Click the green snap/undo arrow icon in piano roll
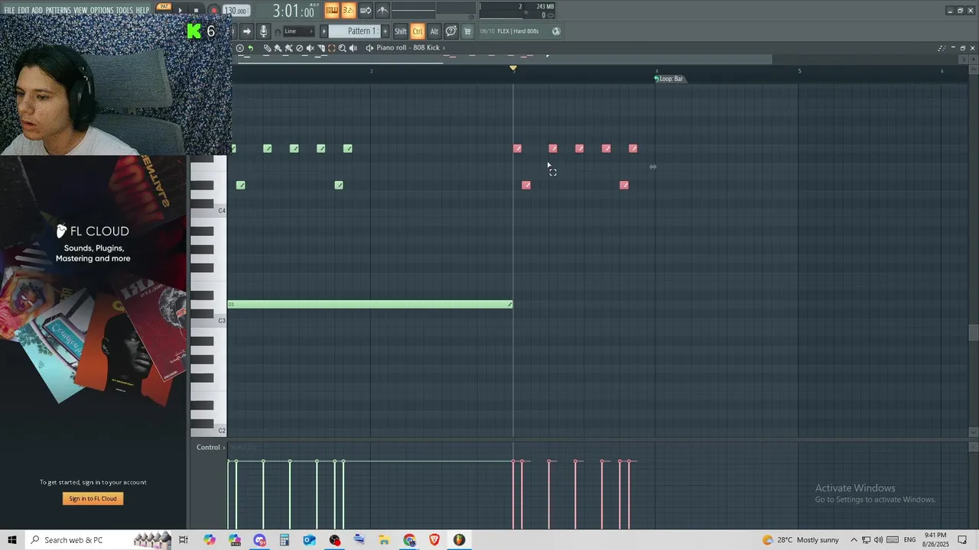This screenshot has height=550, width=979. coord(250,48)
